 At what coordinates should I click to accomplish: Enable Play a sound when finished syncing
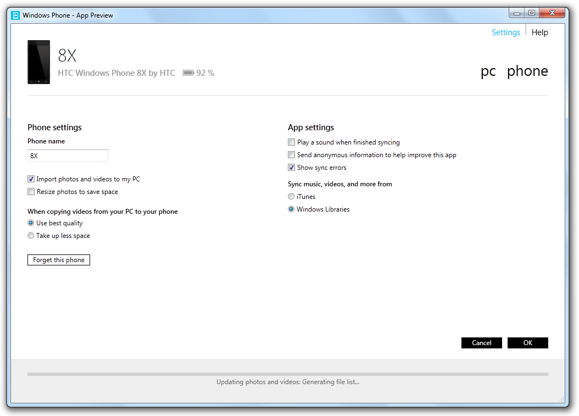point(291,142)
